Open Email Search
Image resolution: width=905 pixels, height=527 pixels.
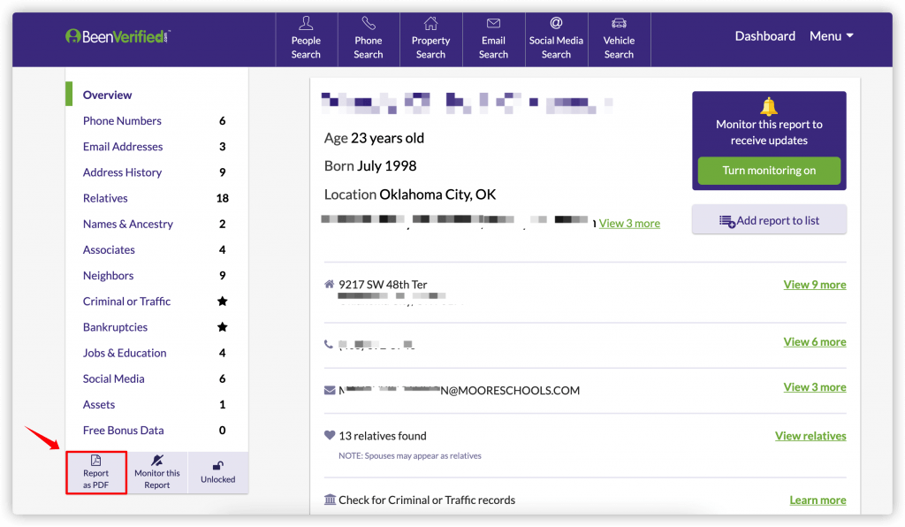(493, 38)
